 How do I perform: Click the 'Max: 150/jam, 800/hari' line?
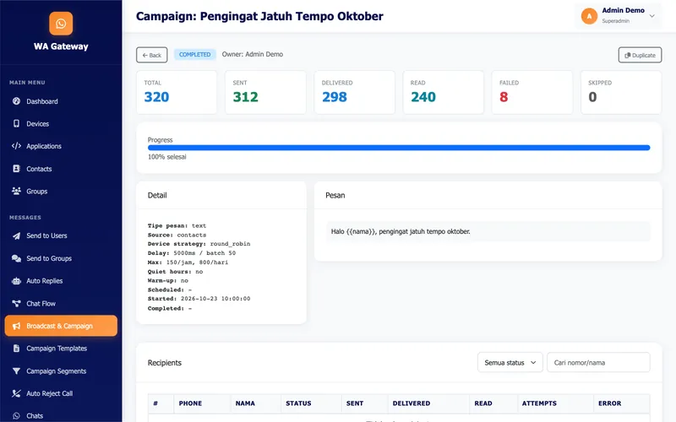tap(188, 262)
